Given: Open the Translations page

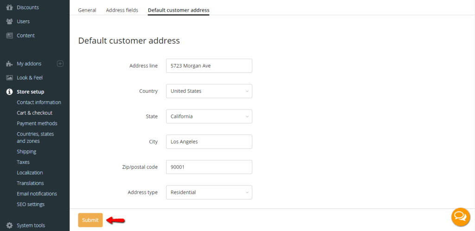Looking at the screenshot, I should click(30, 183).
